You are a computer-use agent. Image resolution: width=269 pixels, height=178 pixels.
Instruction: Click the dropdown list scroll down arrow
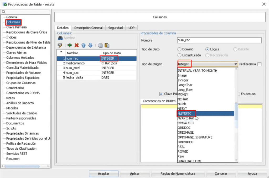click(x=236, y=160)
